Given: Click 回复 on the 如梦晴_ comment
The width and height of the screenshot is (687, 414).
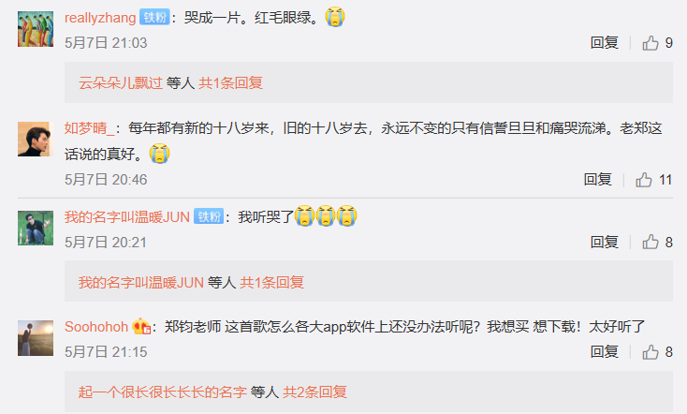Looking at the screenshot, I should point(598,180).
